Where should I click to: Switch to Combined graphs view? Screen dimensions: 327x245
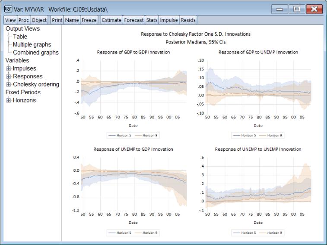click(35, 53)
